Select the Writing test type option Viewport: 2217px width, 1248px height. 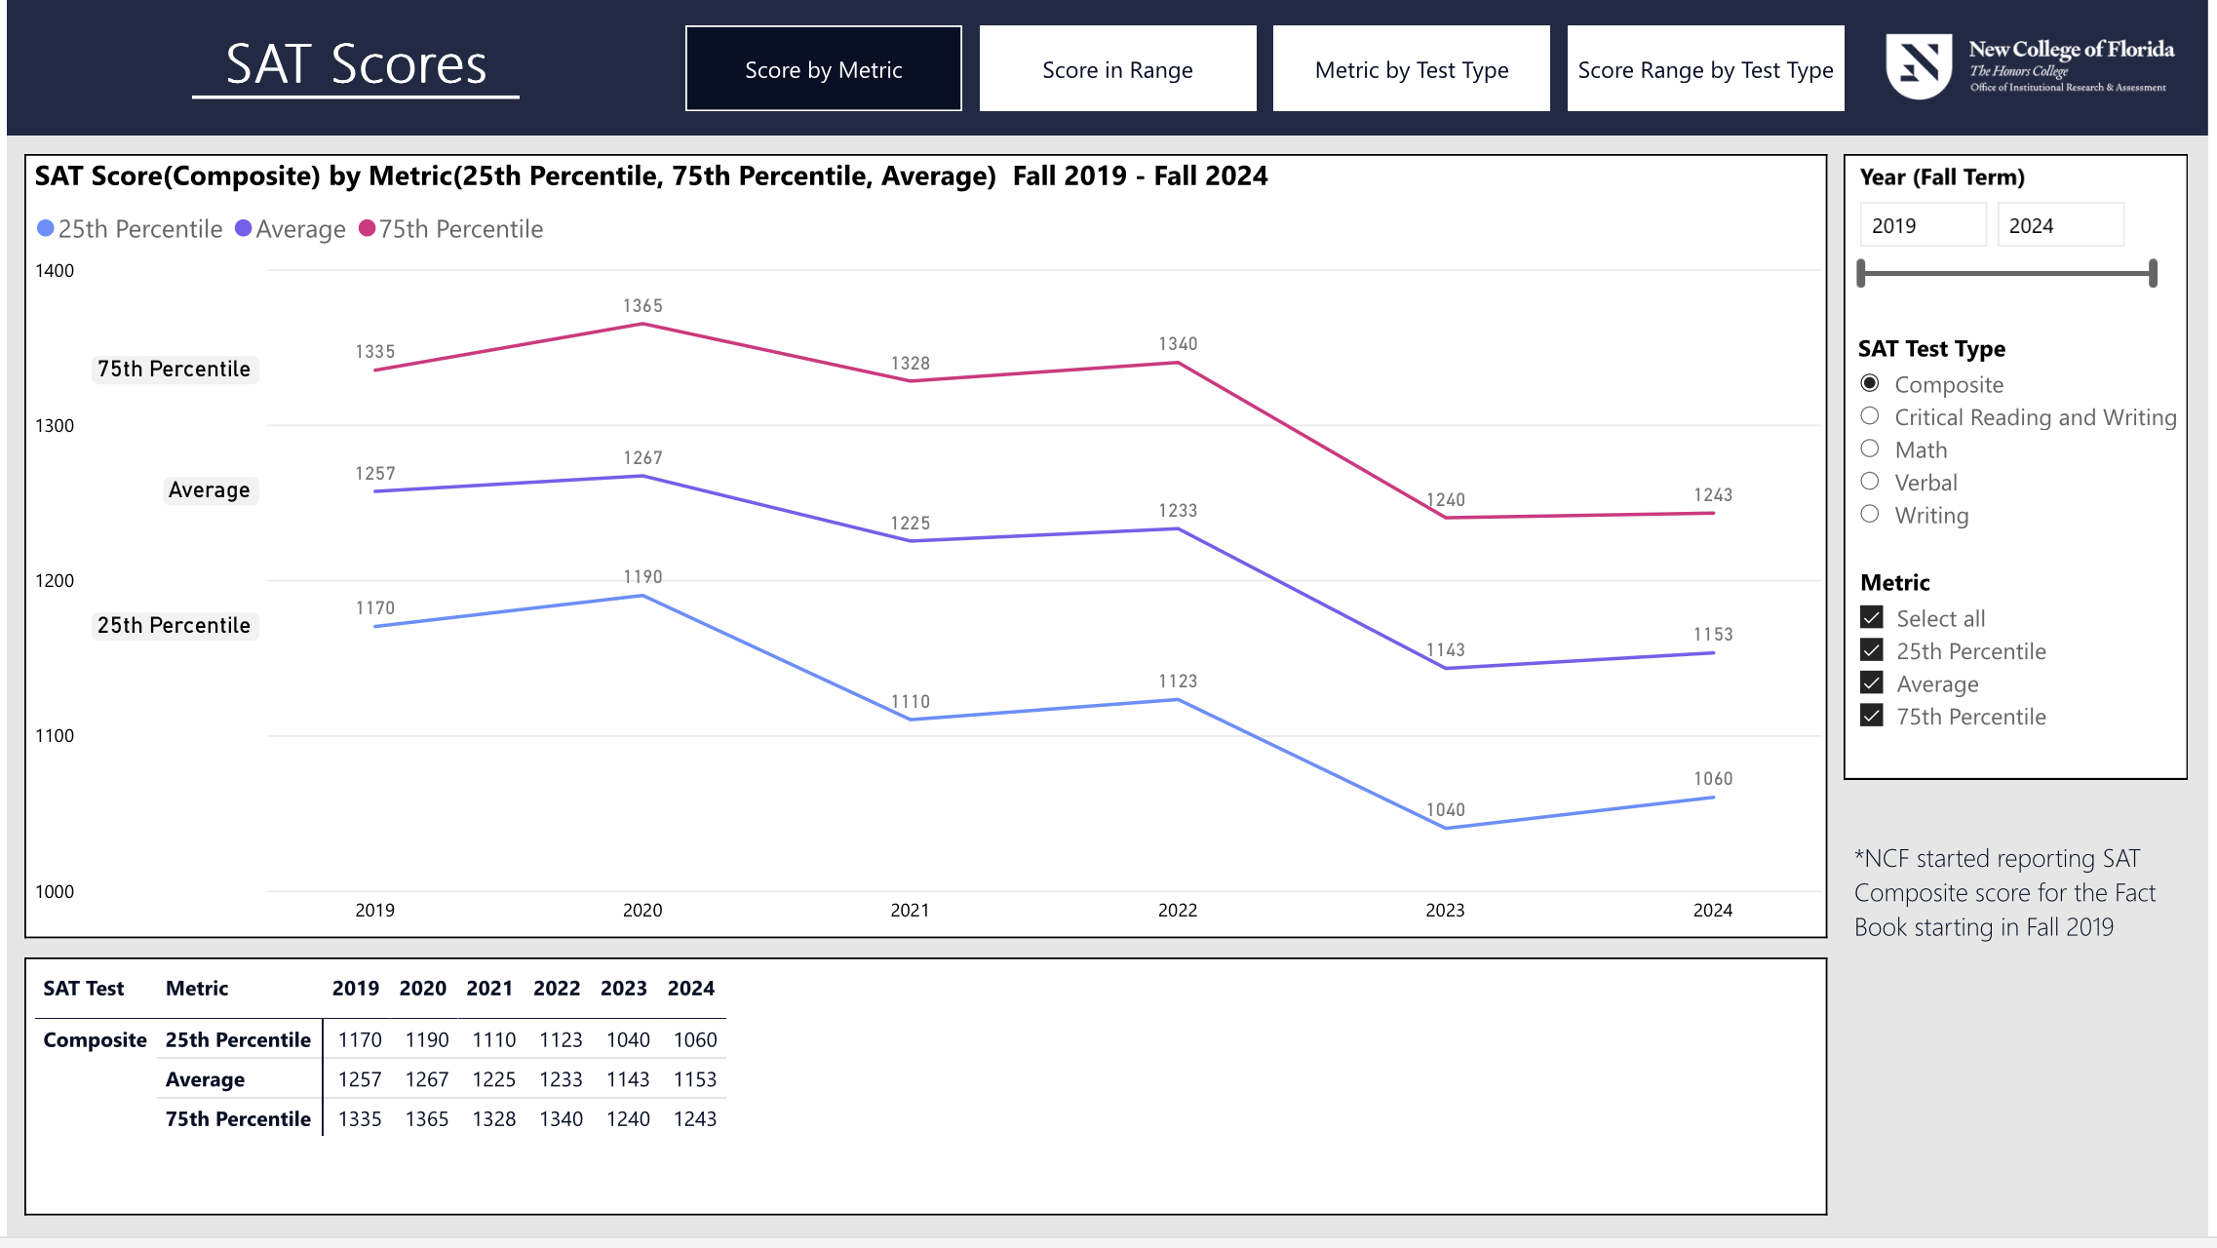pos(1869,514)
